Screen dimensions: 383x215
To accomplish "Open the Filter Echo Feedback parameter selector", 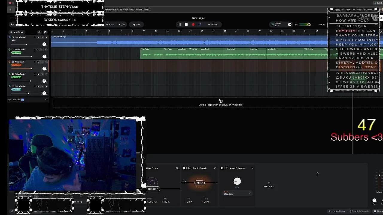I will 153,189.
